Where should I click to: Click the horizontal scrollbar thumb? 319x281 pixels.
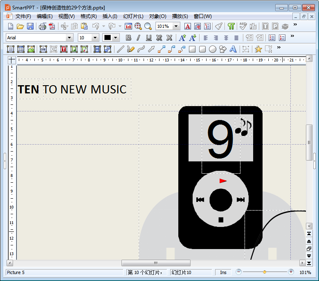[155, 263]
